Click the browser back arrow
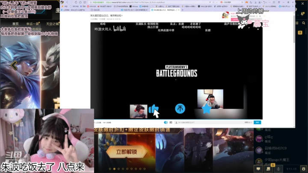The width and height of the screenshot is (308, 173). (67, 3)
